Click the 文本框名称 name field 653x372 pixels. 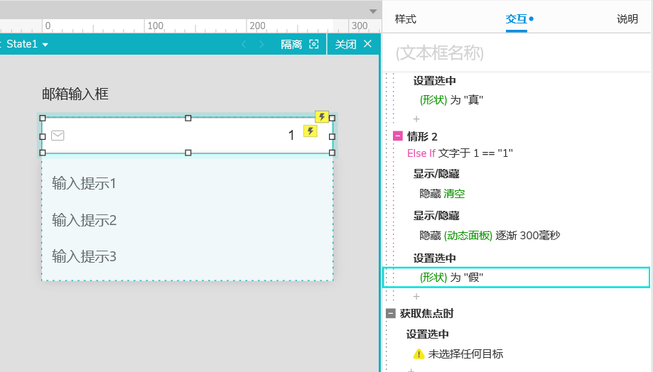click(517, 53)
